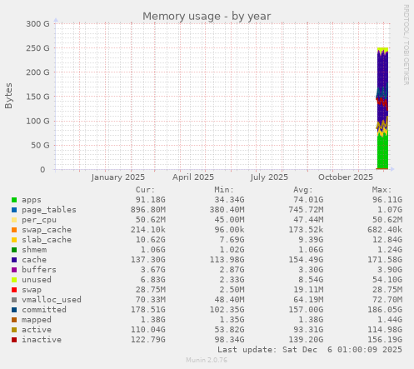
Task: Click the committed max value 186.05G
Action: point(385,310)
